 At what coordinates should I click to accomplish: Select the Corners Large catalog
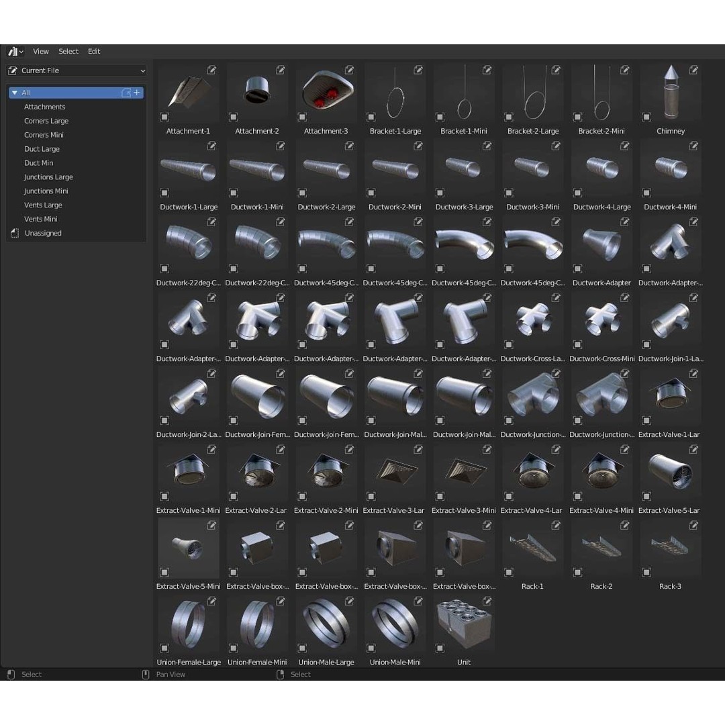point(46,121)
